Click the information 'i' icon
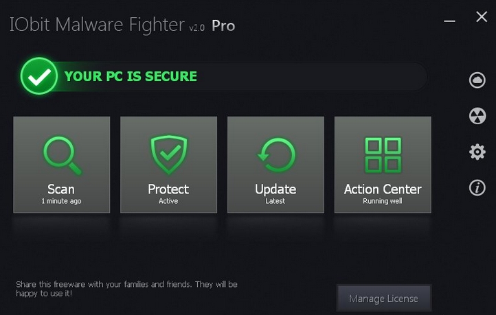Screen dimensions: 496x315 point(477,188)
